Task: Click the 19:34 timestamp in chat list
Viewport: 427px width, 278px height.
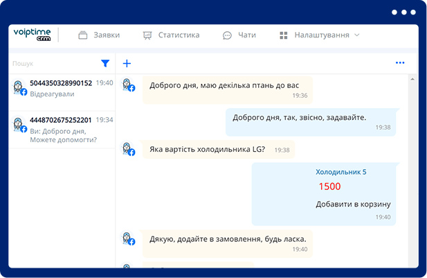Action: point(105,120)
